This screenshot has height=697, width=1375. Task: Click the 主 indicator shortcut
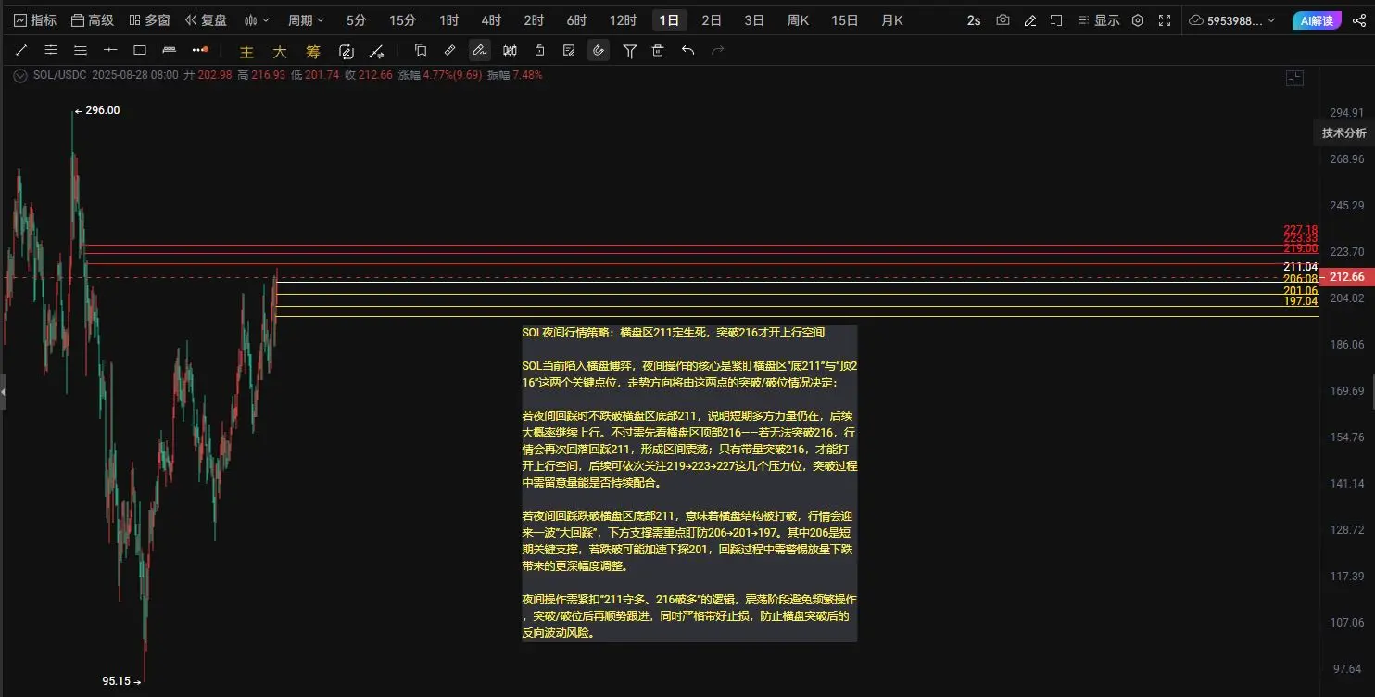click(x=246, y=52)
